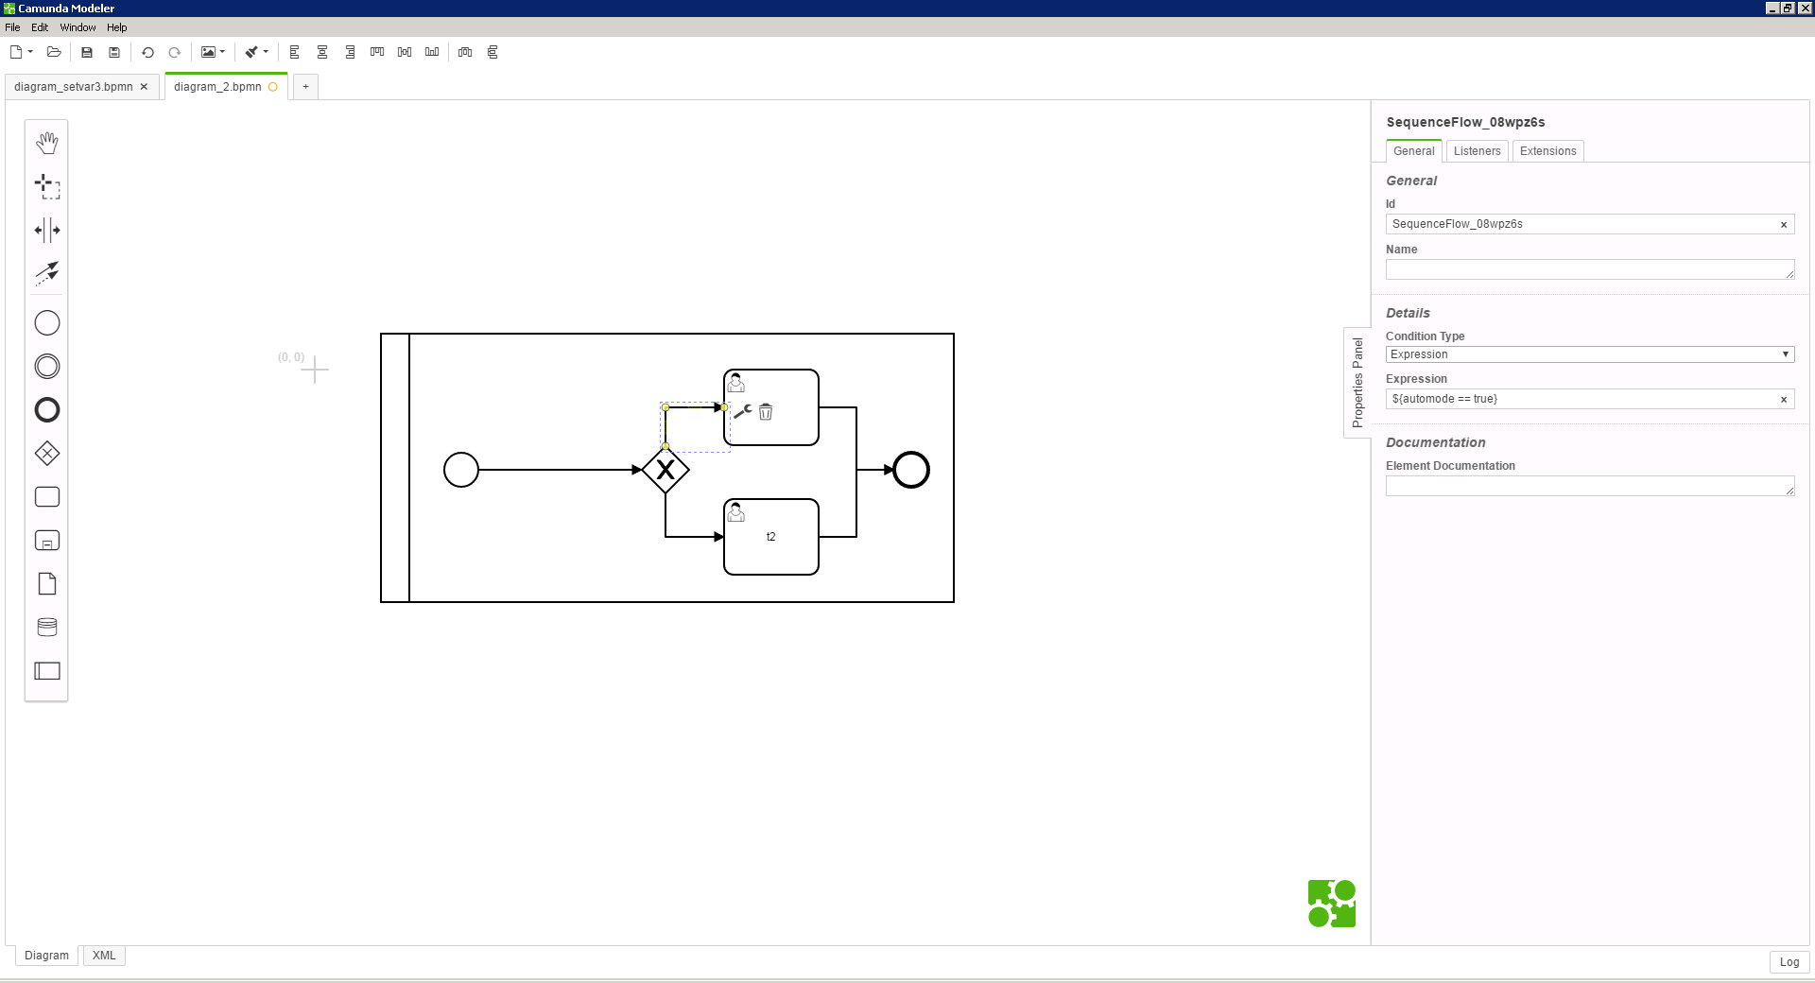Create a pool/participant from palette
Image resolution: width=1815 pixels, height=983 pixels.
pos(47,671)
